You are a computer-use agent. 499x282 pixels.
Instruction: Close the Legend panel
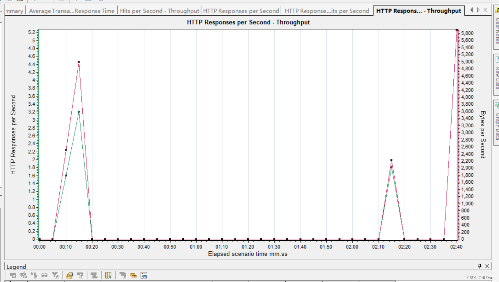pyautogui.click(x=487, y=266)
